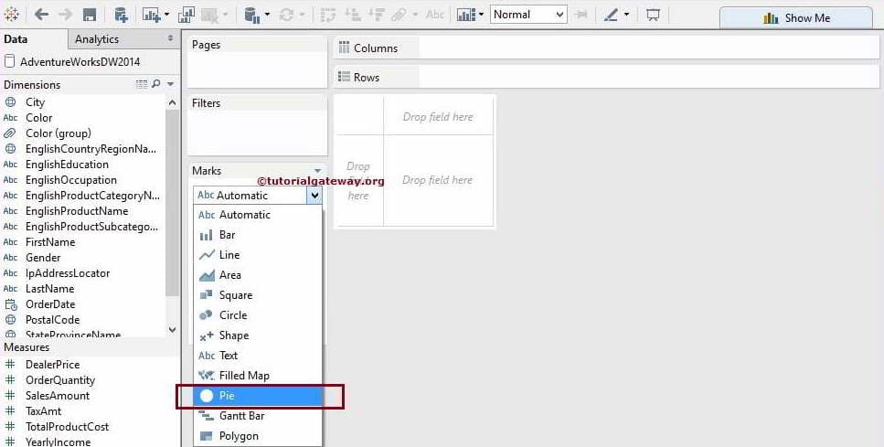The width and height of the screenshot is (884, 447).
Task: Click the Dimensions list scroll-down arrow
Action: (x=173, y=330)
